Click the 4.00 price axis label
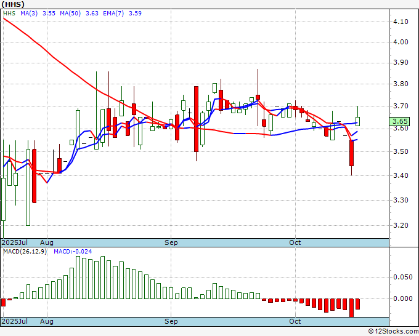419x336 pixels. [x=401, y=42]
